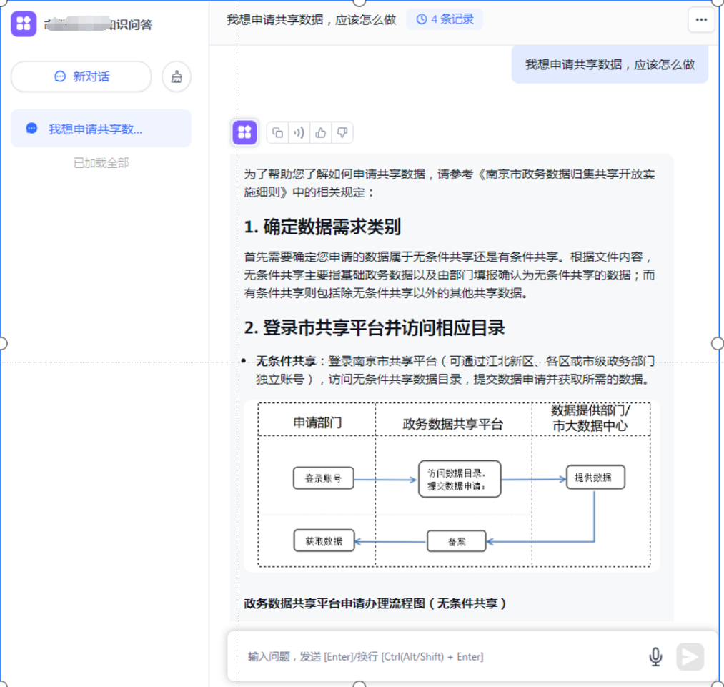
Task: Click the assistant avatar above the answer
Action: pos(244,132)
